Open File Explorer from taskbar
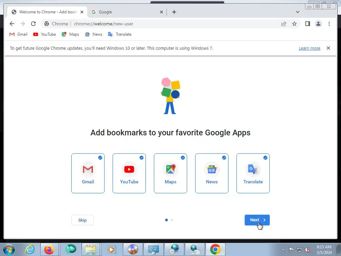341x256 pixels. [91, 249]
